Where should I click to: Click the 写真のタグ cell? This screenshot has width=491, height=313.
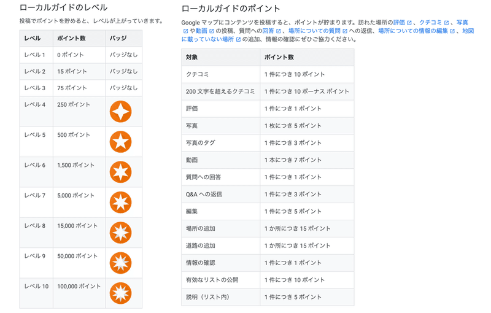pos(221,143)
